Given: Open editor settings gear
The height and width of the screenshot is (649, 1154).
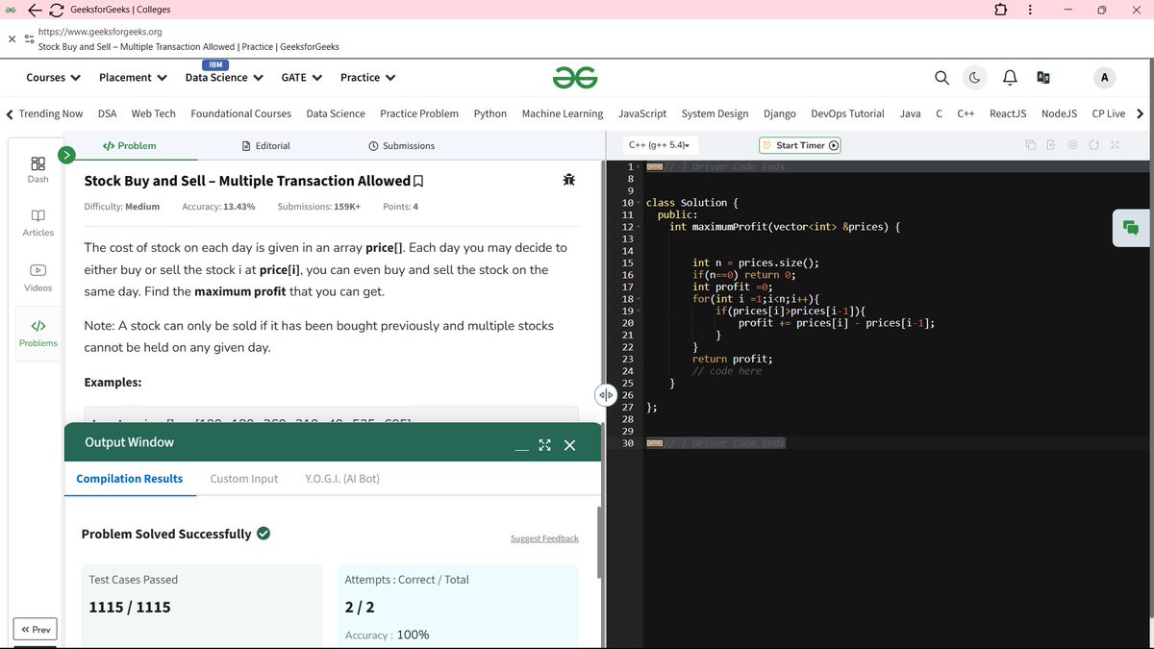Looking at the screenshot, I should [1072, 145].
